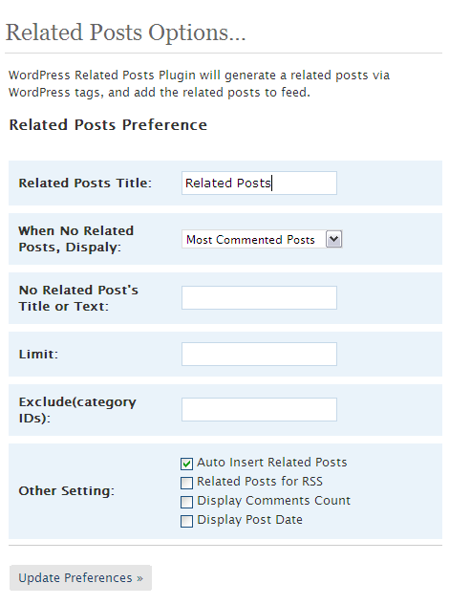Check the Display Post Date checkbox
The image size is (449, 605).
pos(186,521)
